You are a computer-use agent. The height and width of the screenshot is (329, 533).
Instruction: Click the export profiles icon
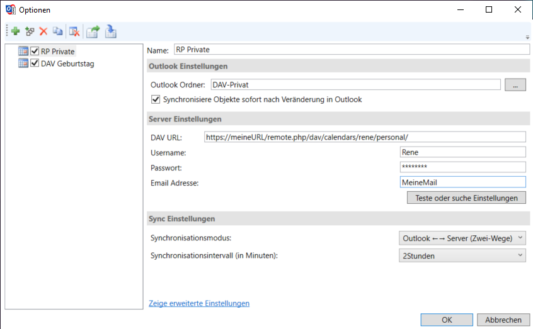[93, 31]
